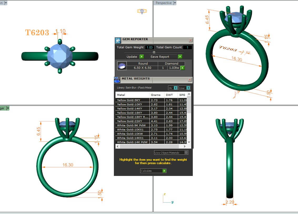Open the Perspective viewport dropdown arrow
This screenshot has height=214, width=298.
point(175,3)
